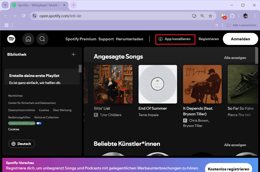The width and height of the screenshot is (260, 172).
Task: Click the Bibliothek sidebar scrollbar
Action: [80, 68]
